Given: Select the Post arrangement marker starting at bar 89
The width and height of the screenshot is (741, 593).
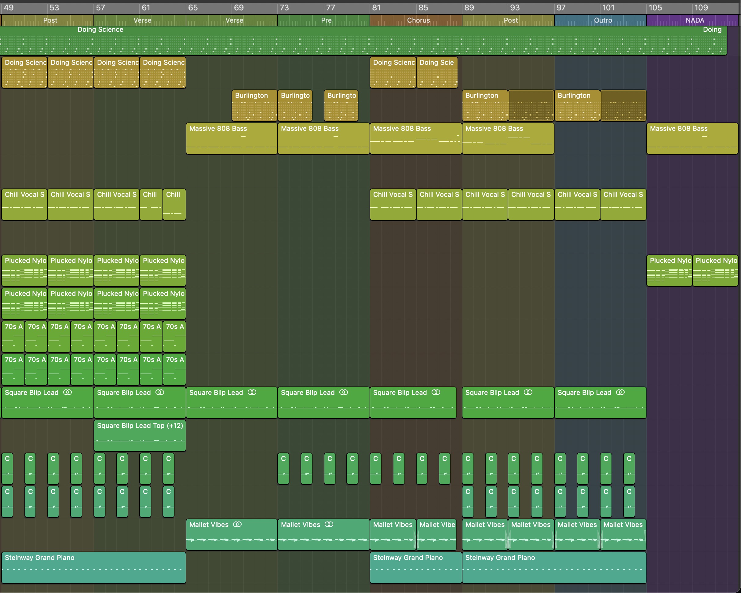Looking at the screenshot, I should 508,20.
